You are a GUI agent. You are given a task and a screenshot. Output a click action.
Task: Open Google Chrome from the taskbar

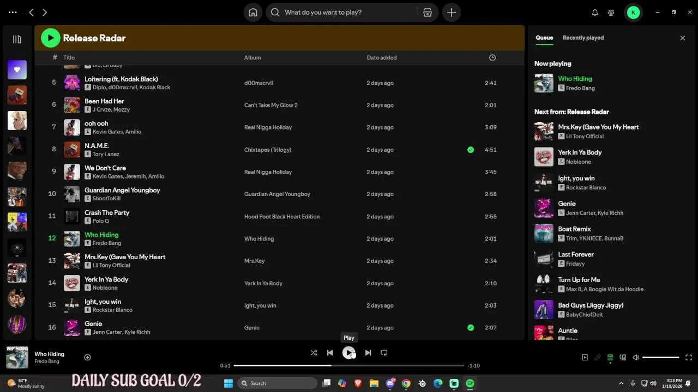pos(406,383)
